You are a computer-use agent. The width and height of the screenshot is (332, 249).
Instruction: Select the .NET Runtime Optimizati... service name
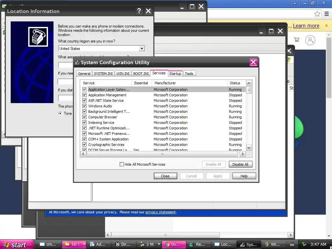(109, 128)
